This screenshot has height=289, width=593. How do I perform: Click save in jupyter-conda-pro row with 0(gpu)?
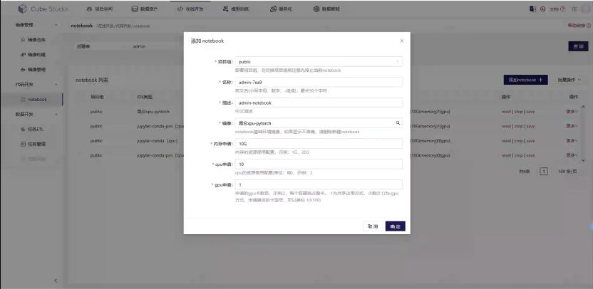coord(530,155)
